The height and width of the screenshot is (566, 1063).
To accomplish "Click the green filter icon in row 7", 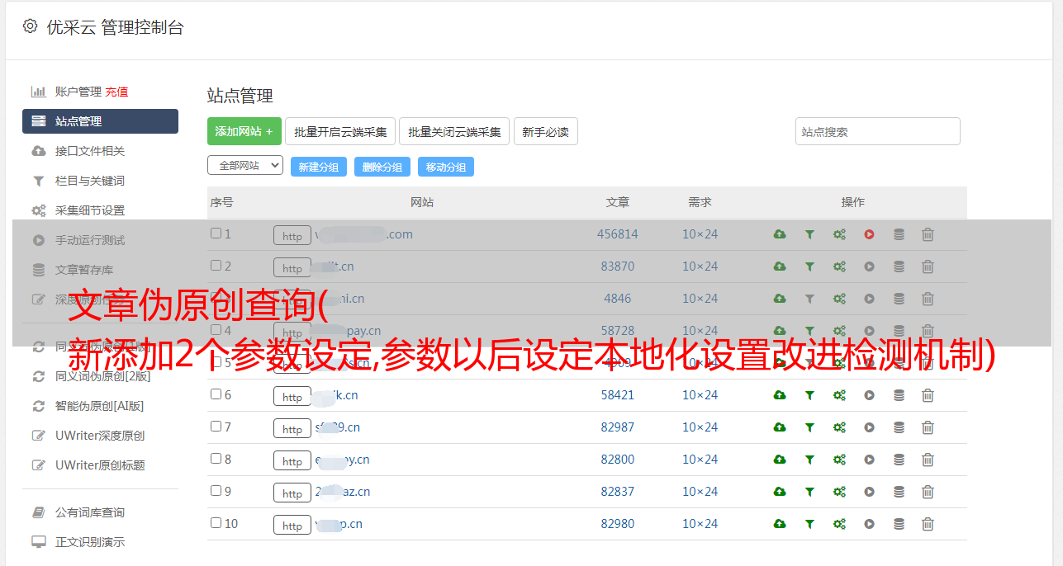I will coord(809,427).
